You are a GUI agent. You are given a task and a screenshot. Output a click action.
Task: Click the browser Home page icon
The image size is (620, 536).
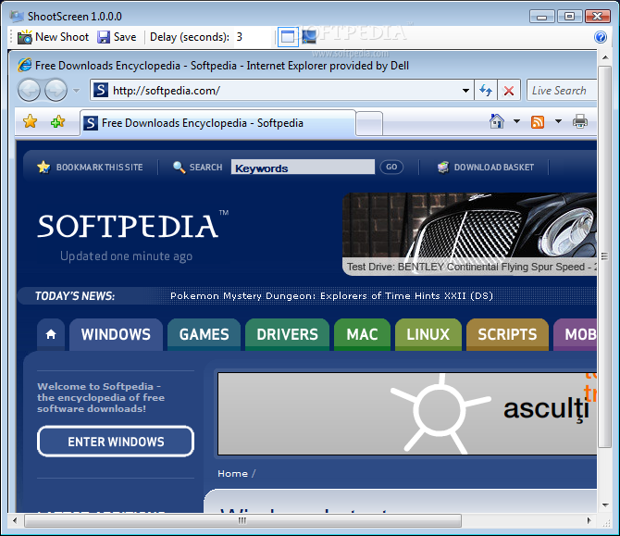coord(497,121)
